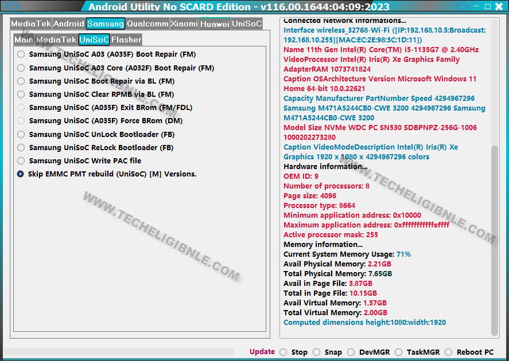Select the UniSoC sub-tab beside Flasher
The image size is (509, 361).
94,40
